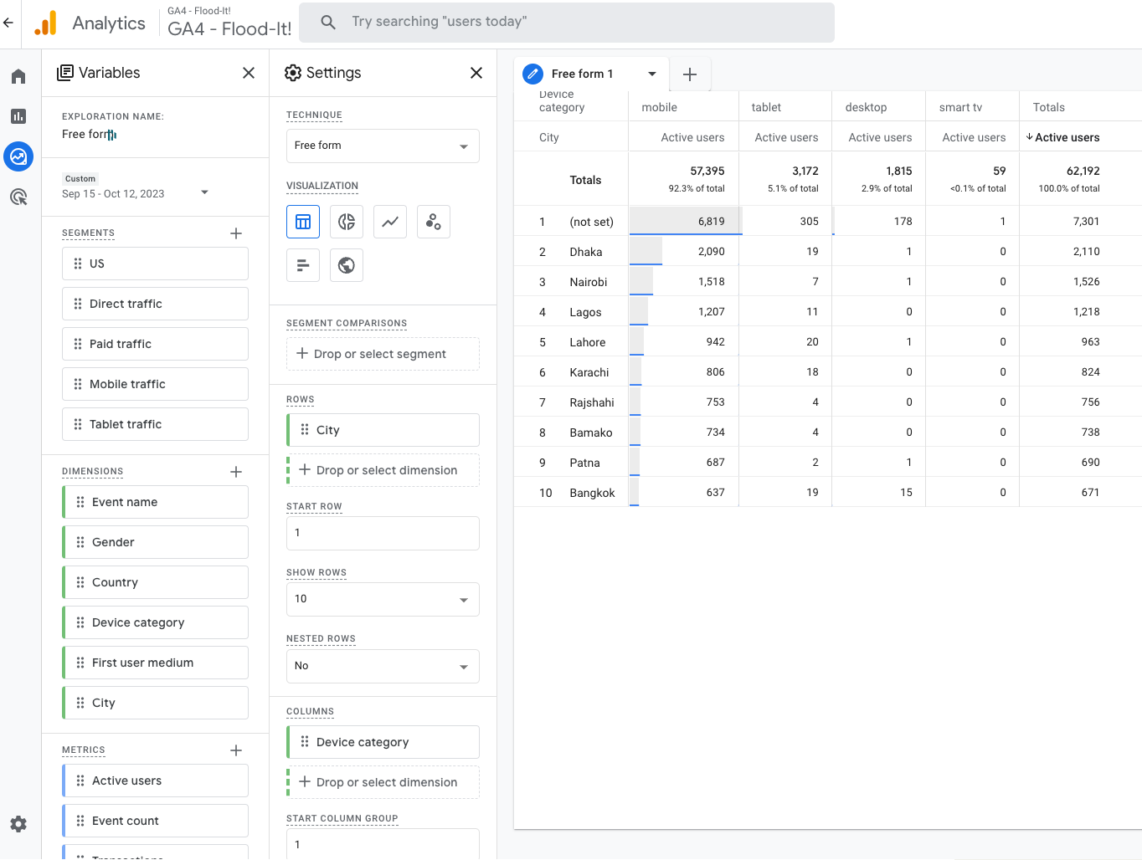Open the Show Rows dropdown
This screenshot has height=860, width=1142.
pos(383,599)
